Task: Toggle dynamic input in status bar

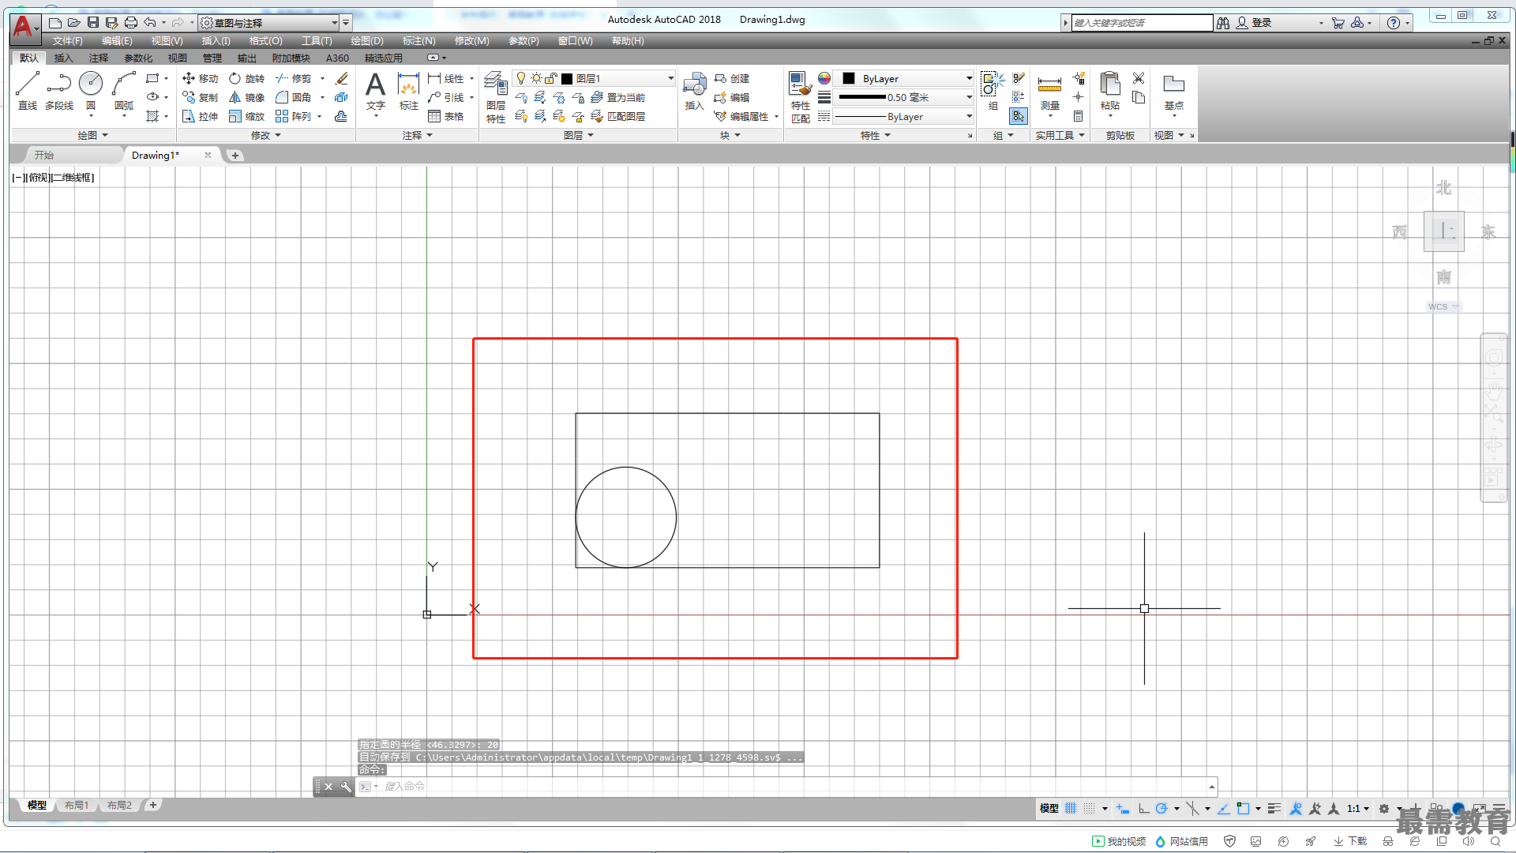Action: 1123,808
